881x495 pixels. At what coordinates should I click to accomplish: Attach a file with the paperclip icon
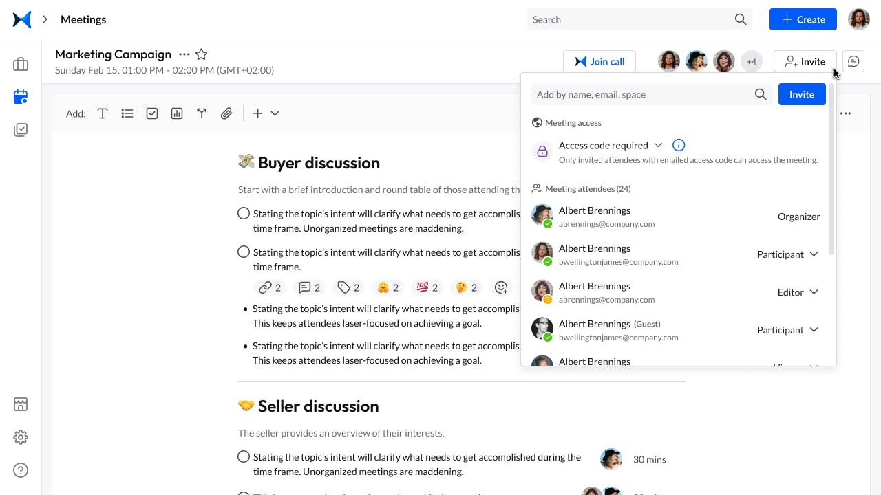(x=226, y=113)
